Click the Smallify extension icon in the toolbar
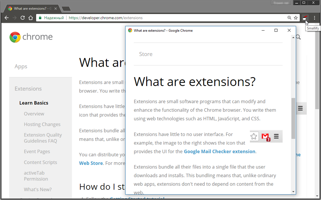This screenshot has height=200, width=321. (305, 18)
